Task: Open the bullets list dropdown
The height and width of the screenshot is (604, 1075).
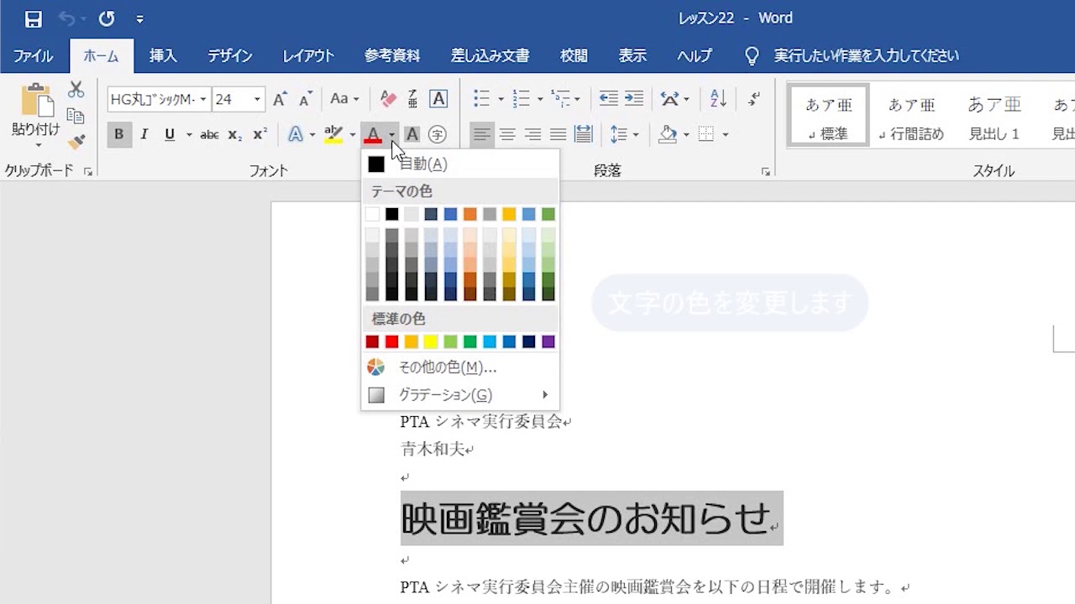Action: point(501,99)
